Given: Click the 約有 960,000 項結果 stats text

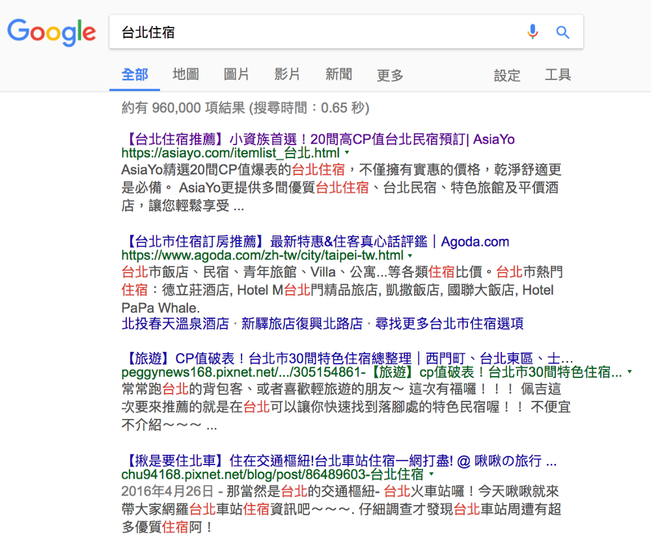Looking at the screenshot, I should (x=245, y=108).
